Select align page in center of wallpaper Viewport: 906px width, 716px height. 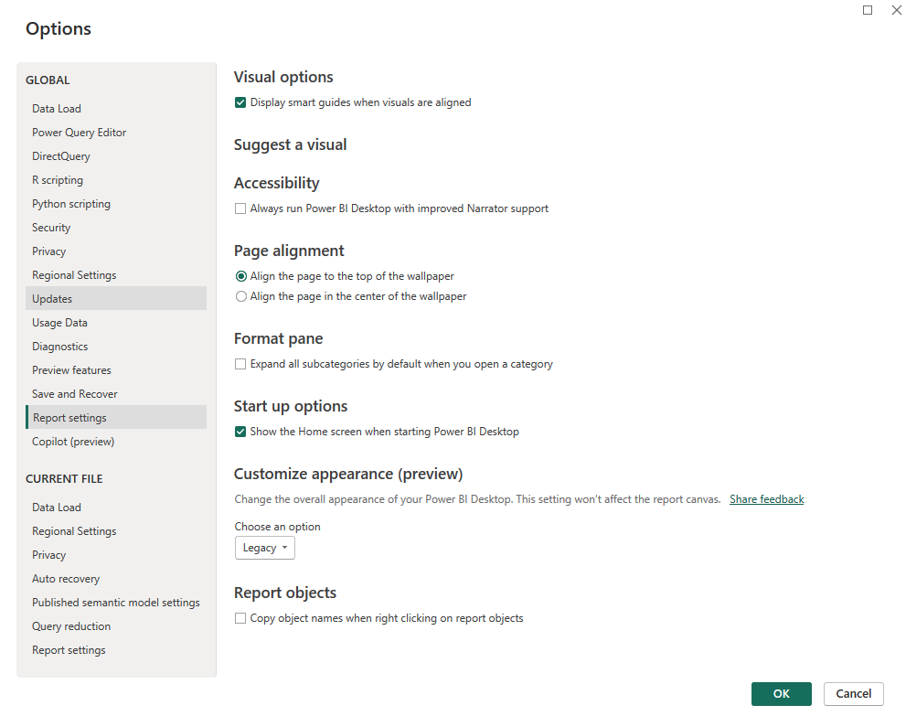point(240,295)
